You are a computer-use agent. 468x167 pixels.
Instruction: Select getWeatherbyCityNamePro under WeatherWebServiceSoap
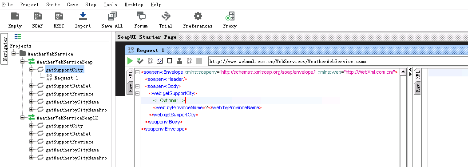tap(76, 110)
